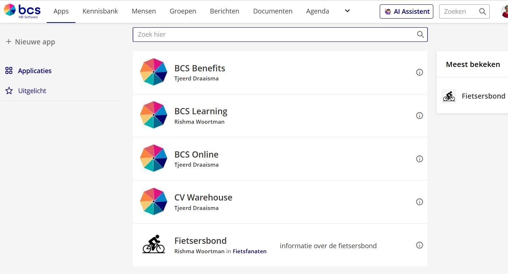The image size is (508, 274).
Task: Launch the AI Assistent button
Action: [x=406, y=12]
